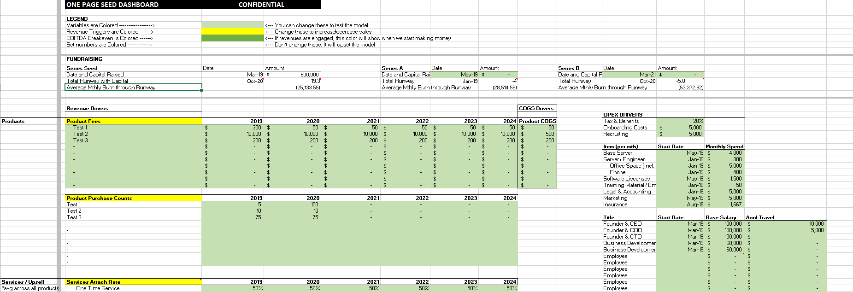Select the Tax & Benefits 20% cell
This screenshot has height=292, width=853.
click(680, 121)
